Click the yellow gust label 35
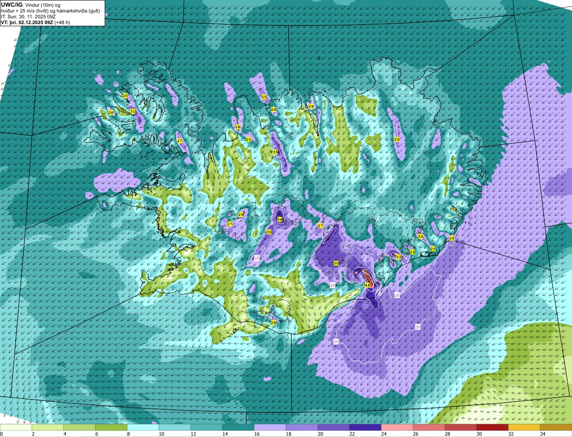Screen dimensions: 572x437 coord(275,152)
